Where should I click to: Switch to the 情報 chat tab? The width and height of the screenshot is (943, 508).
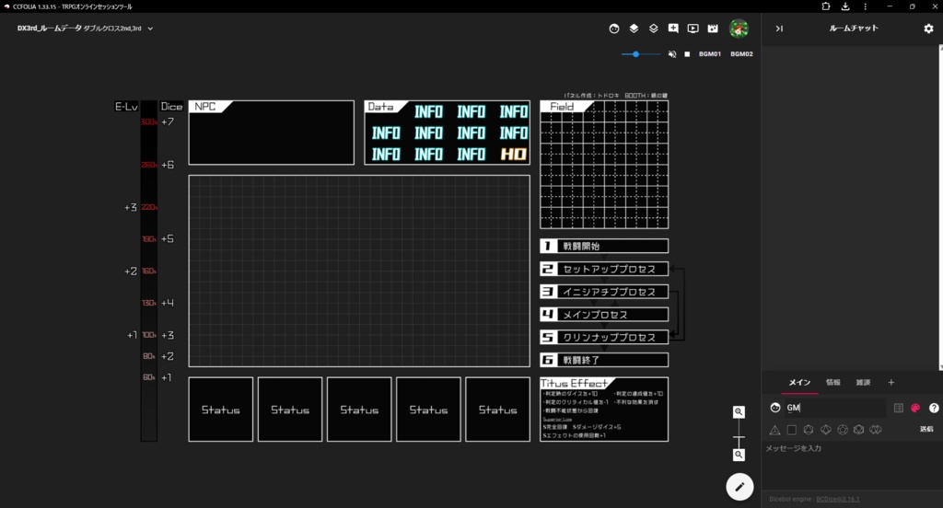click(832, 382)
